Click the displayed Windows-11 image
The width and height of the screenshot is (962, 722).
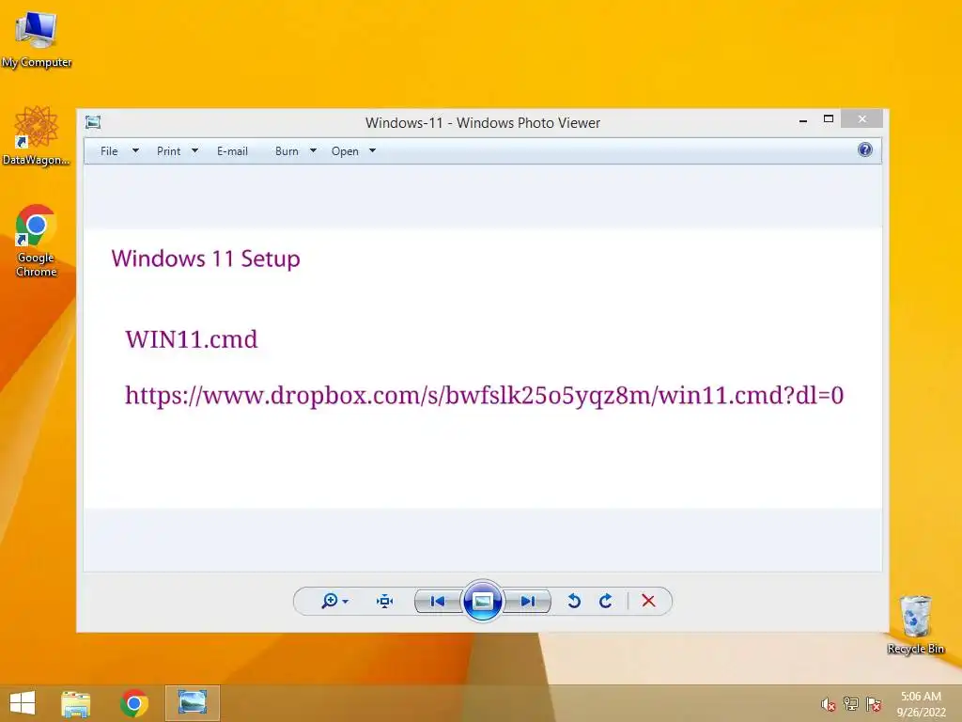pos(483,369)
